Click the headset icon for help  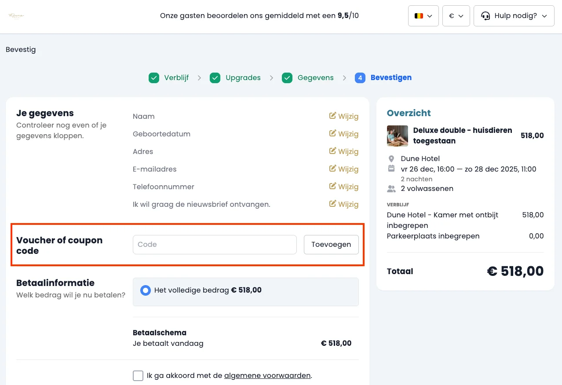click(485, 16)
